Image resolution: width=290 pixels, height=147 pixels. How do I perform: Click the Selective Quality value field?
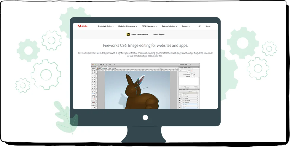pos(192,75)
